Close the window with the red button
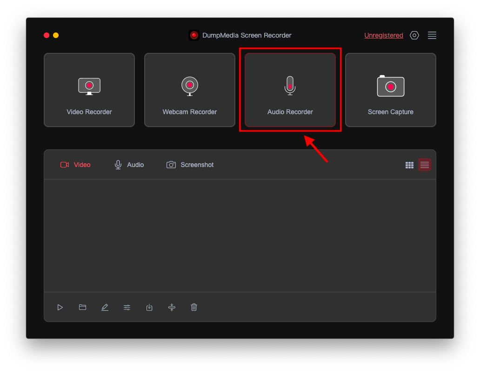 click(x=47, y=35)
